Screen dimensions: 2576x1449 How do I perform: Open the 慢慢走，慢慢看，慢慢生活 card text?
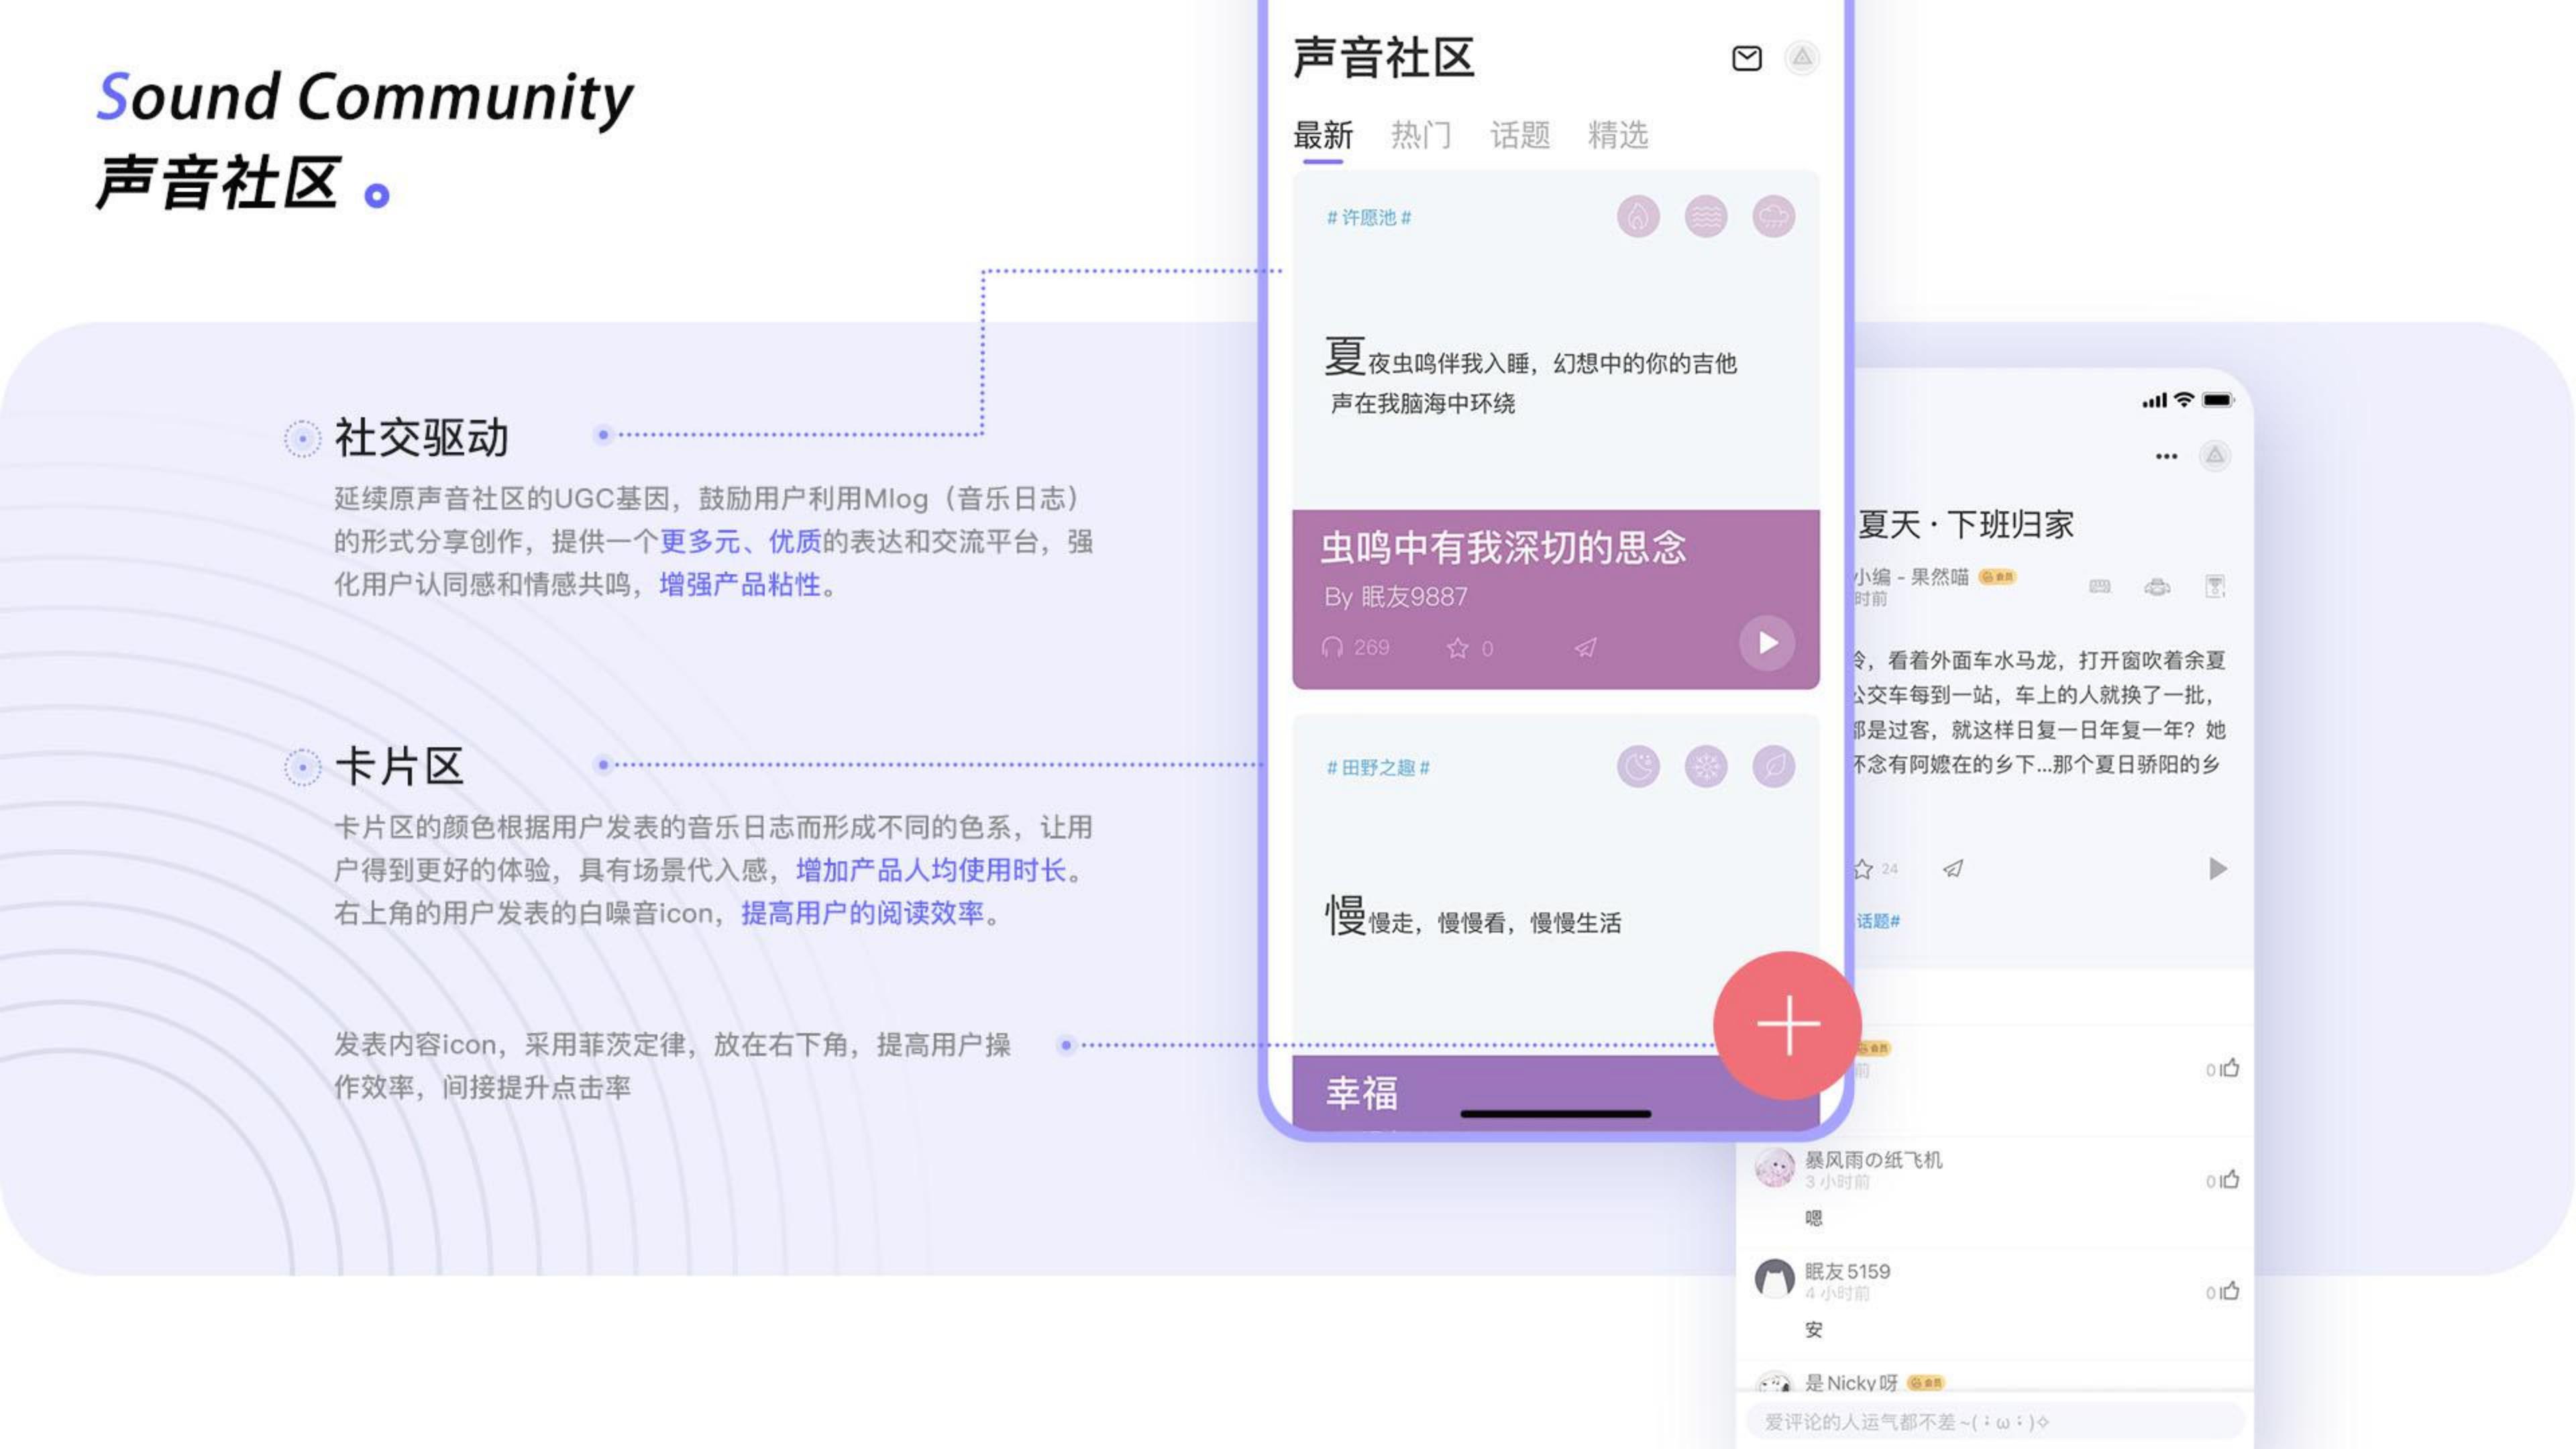pos(1473,916)
